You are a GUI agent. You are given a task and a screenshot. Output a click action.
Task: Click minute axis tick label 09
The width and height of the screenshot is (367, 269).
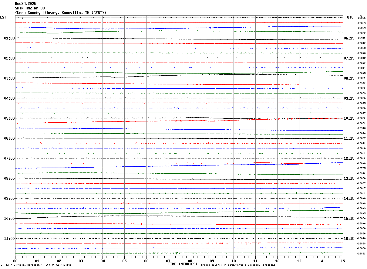pyautogui.click(x=212, y=261)
